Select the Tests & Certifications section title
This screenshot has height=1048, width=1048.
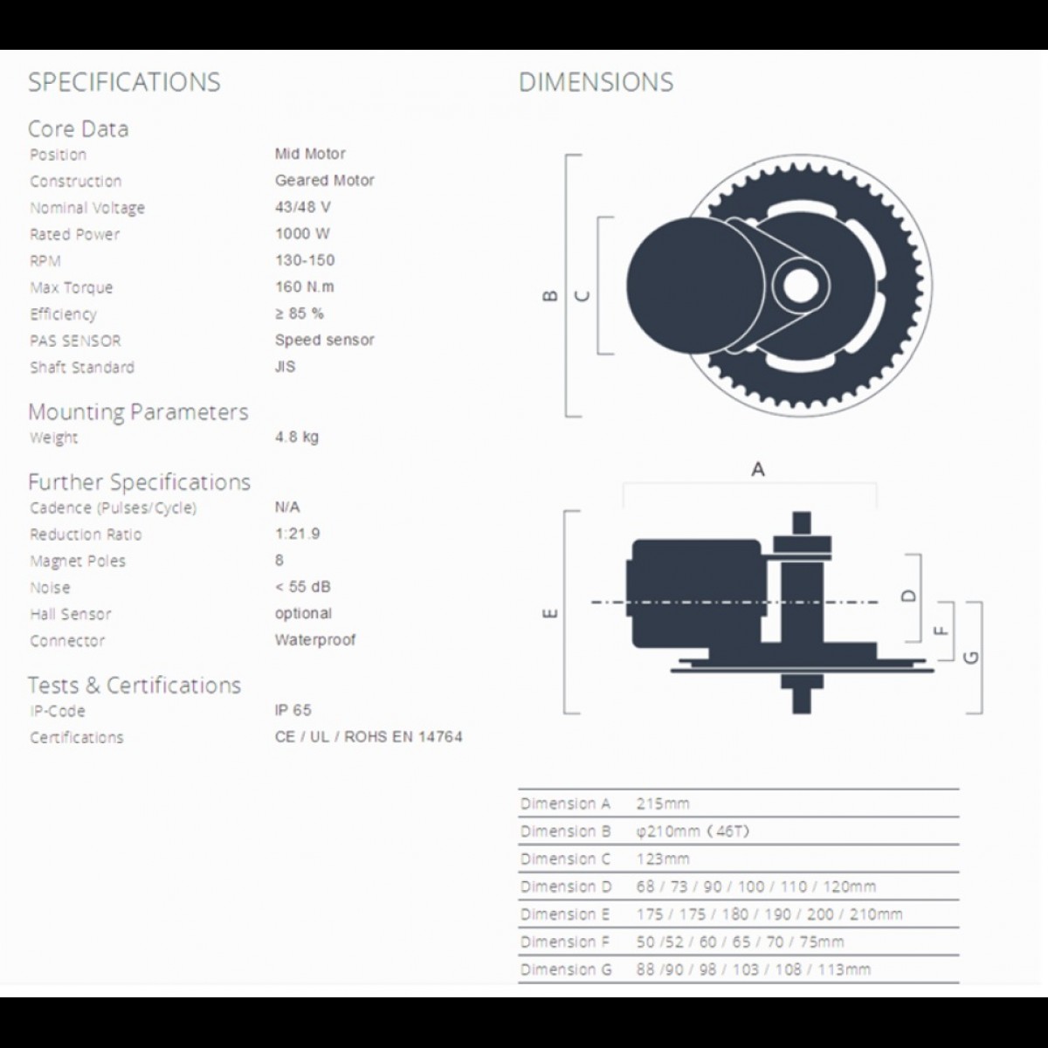click(134, 686)
